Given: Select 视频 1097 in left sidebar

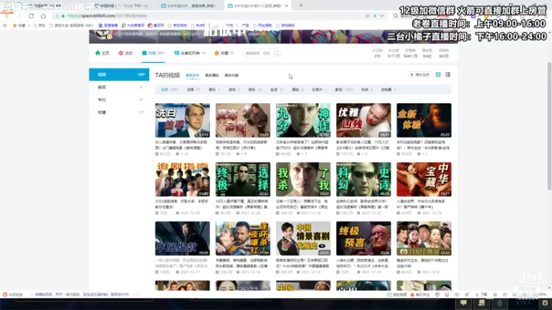Looking at the screenshot, I should click(119, 74).
